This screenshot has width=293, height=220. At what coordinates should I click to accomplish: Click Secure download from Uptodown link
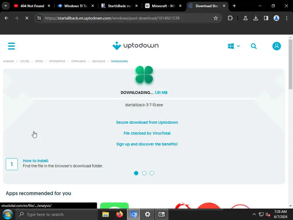point(147,122)
